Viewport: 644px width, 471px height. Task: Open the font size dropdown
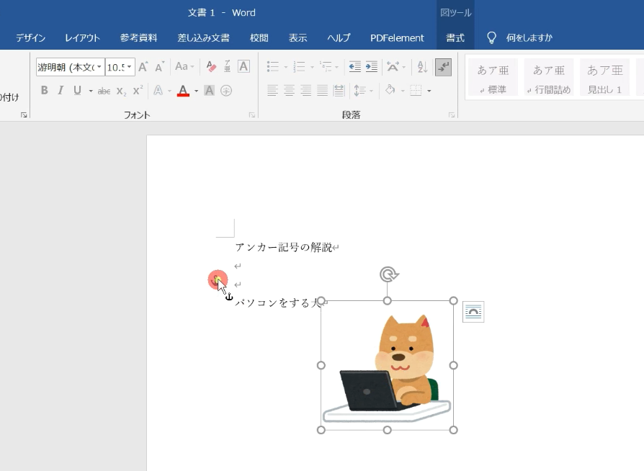[x=130, y=67]
